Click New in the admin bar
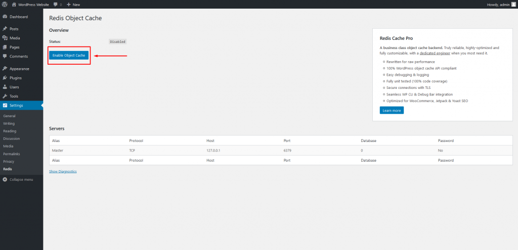 click(76, 5)
